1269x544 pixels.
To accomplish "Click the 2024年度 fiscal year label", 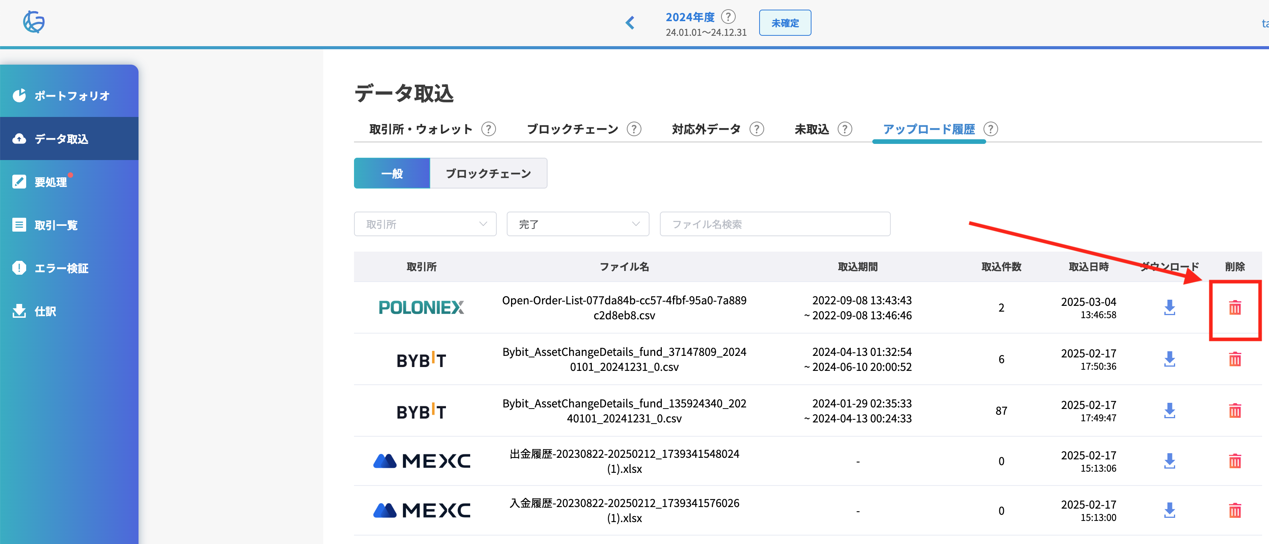I will [690, 17].
